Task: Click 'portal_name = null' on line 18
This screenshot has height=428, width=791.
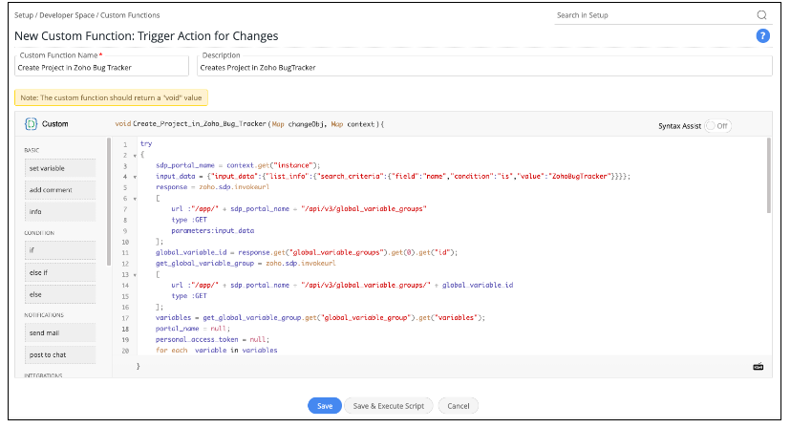Action: point(193,329)
